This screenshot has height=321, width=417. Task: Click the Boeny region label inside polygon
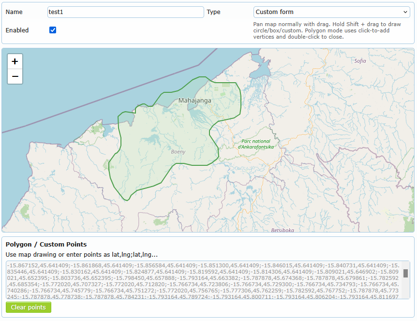(178, 152)
